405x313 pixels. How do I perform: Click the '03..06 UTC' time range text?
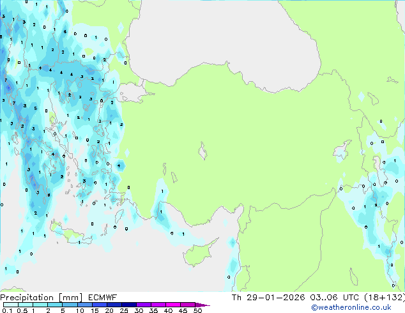pyautogui.click(x=335, y=298)
